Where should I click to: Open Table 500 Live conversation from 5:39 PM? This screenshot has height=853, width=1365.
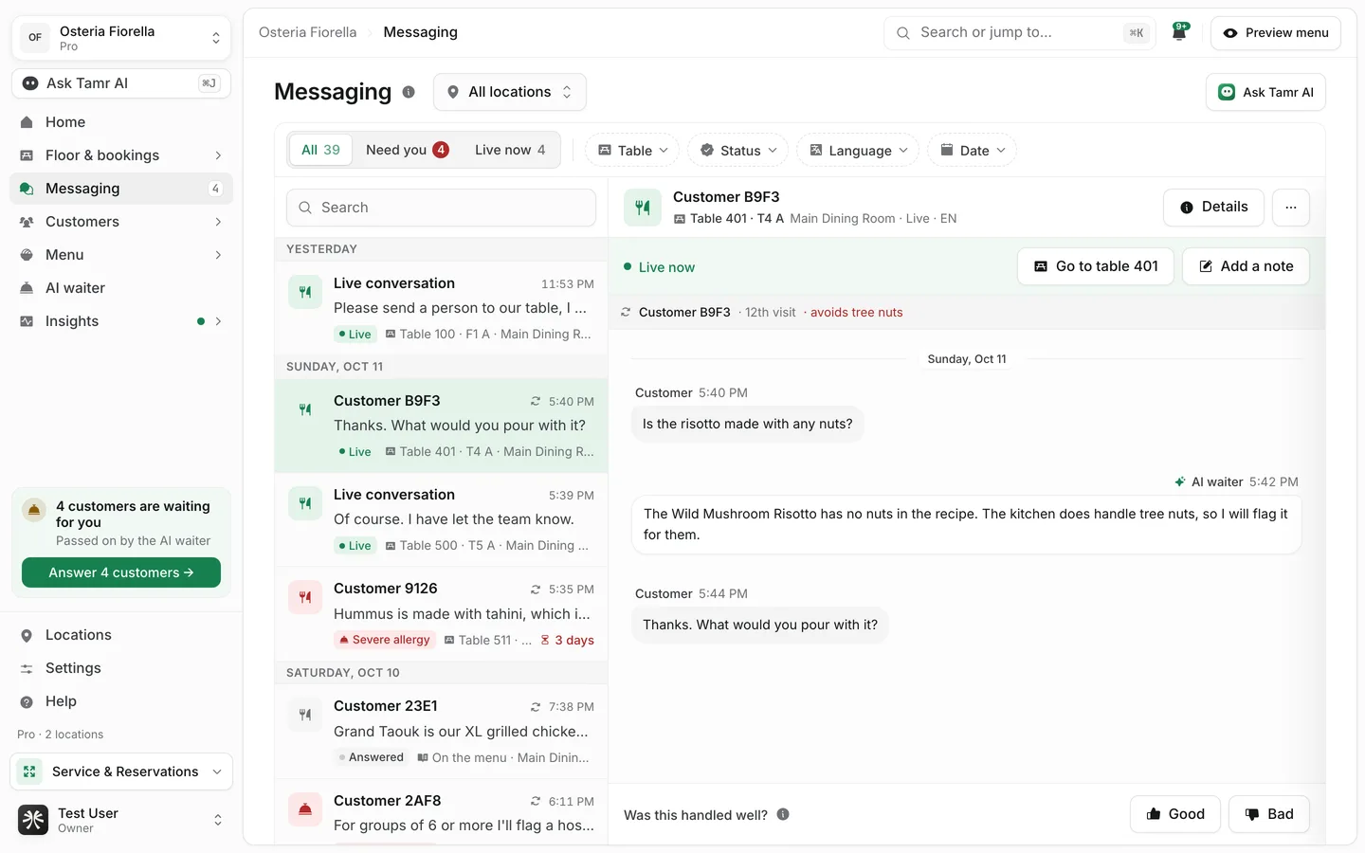442,519
